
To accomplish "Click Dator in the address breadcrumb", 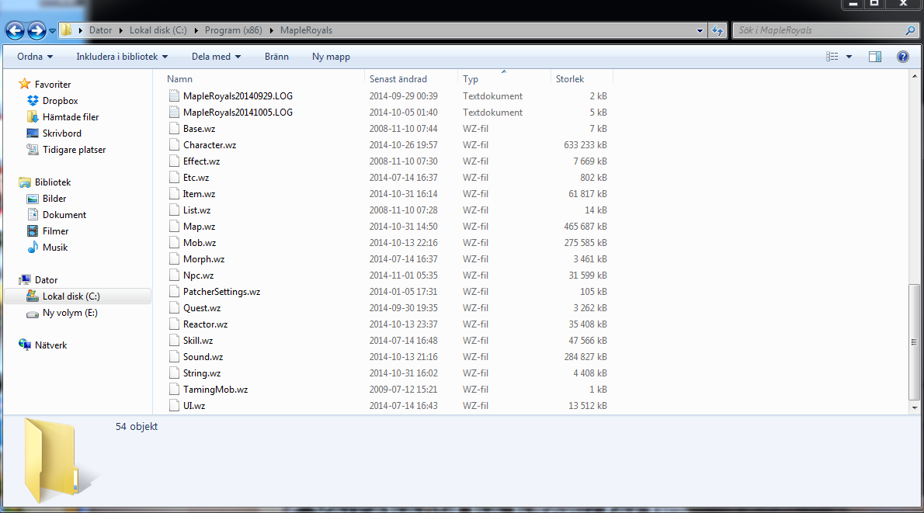I will tap(100, 30).
